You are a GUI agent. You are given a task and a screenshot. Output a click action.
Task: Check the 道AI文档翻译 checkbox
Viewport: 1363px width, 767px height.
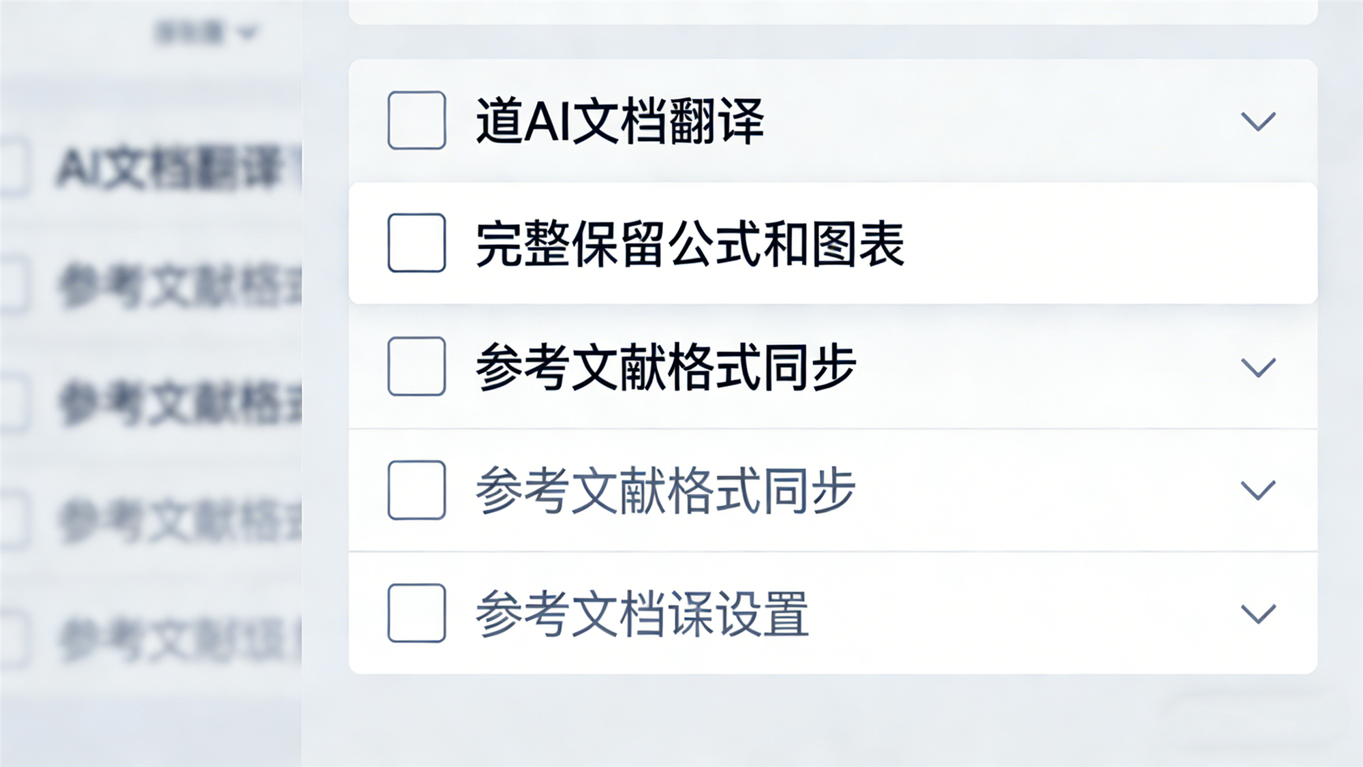[416, 121]
